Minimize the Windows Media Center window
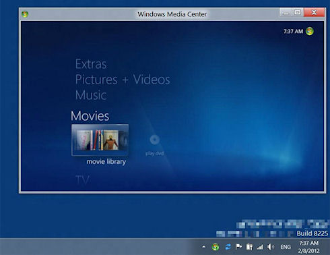The image size is (330, 255). pyautogui.click(x=286, y=13)
